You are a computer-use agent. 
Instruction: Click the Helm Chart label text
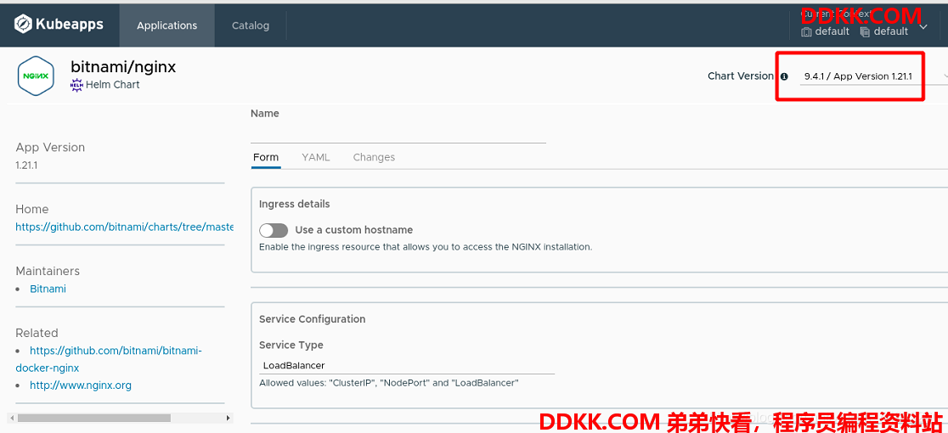(113, 85)
